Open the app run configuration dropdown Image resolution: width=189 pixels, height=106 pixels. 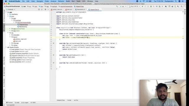123,6
